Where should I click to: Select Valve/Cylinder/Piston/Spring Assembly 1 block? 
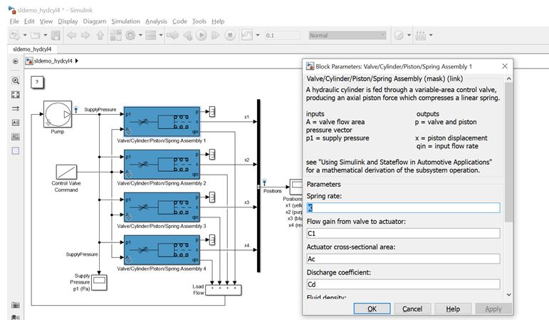[162, 121]
